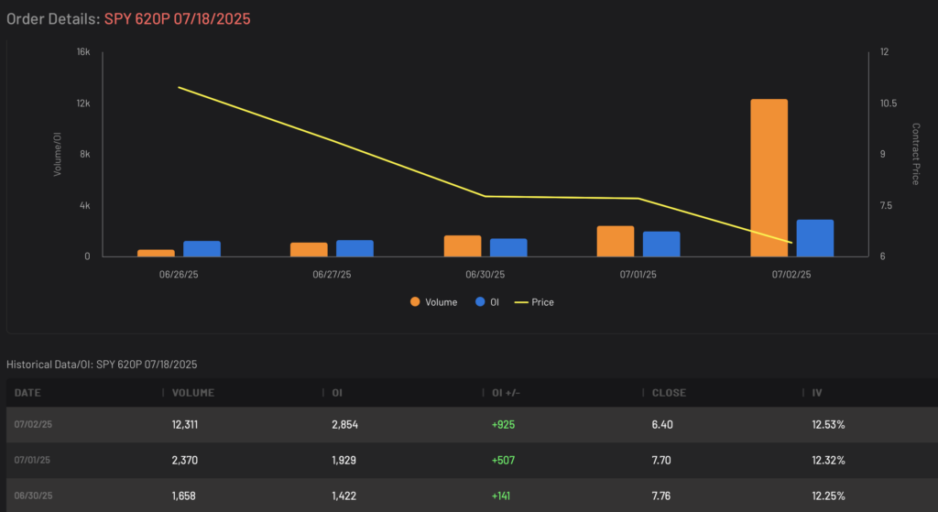Image resolution: width=938 pixels, height=512 pixels.
Task: Click the IV value 12.53%
Action: [828, 425]
